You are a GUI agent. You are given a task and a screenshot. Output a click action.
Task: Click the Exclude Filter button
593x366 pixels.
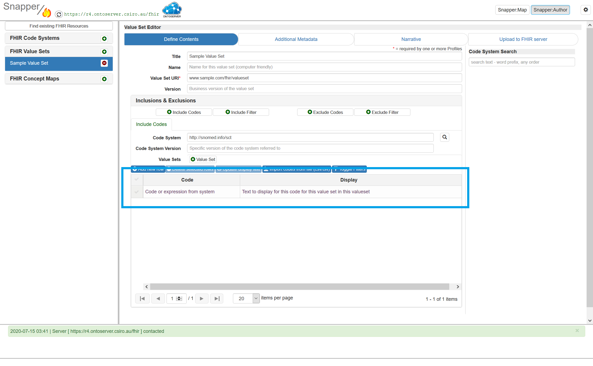[382, 112]
